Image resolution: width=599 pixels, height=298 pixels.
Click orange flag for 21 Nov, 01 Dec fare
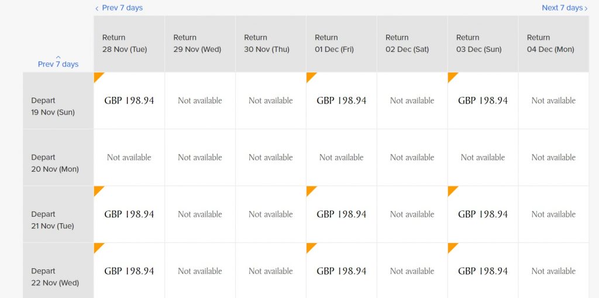[x=310, y=190]
